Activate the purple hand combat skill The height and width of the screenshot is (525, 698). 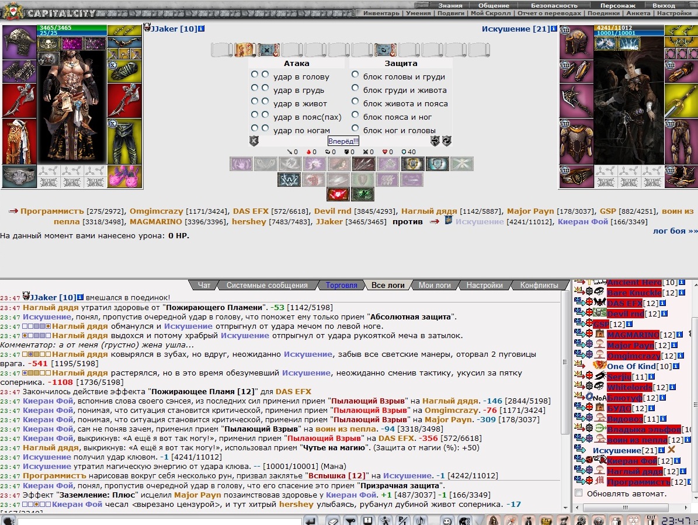pos(241,164)
